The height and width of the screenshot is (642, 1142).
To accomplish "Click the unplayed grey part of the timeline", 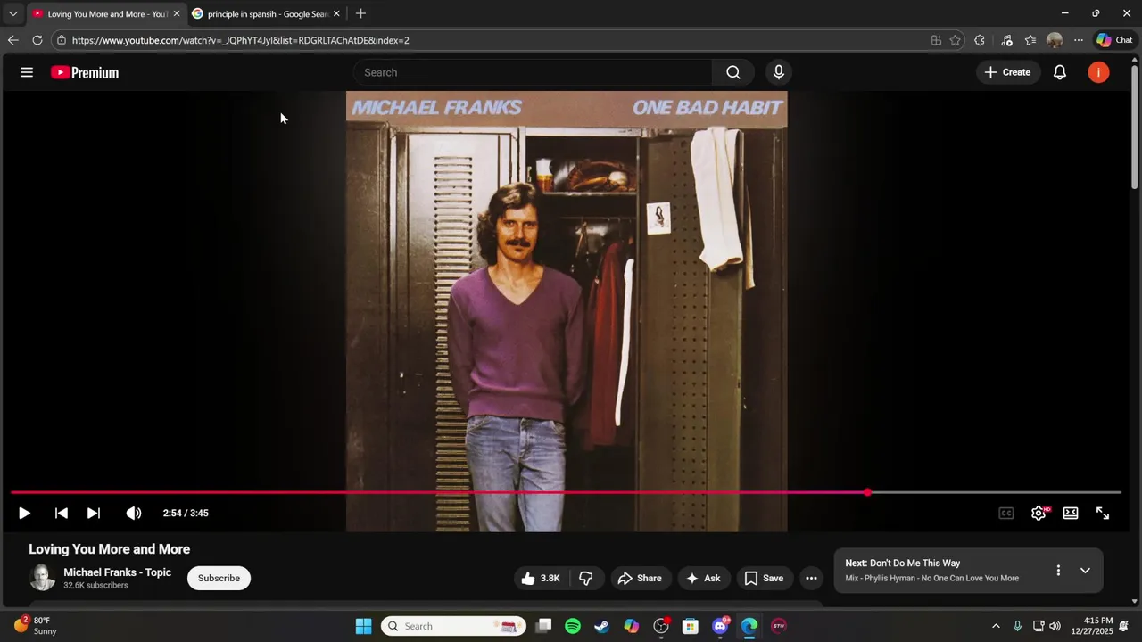I will click(x=996, y=492).
